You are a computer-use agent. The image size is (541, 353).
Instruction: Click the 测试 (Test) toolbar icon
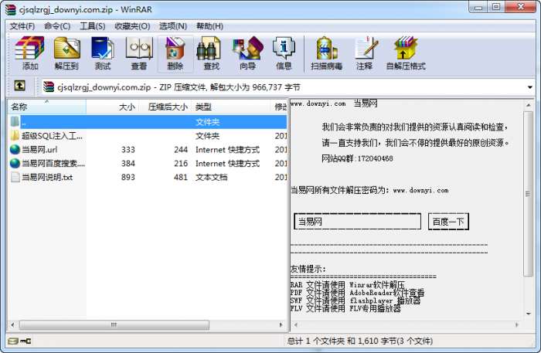tap(103, 53)
